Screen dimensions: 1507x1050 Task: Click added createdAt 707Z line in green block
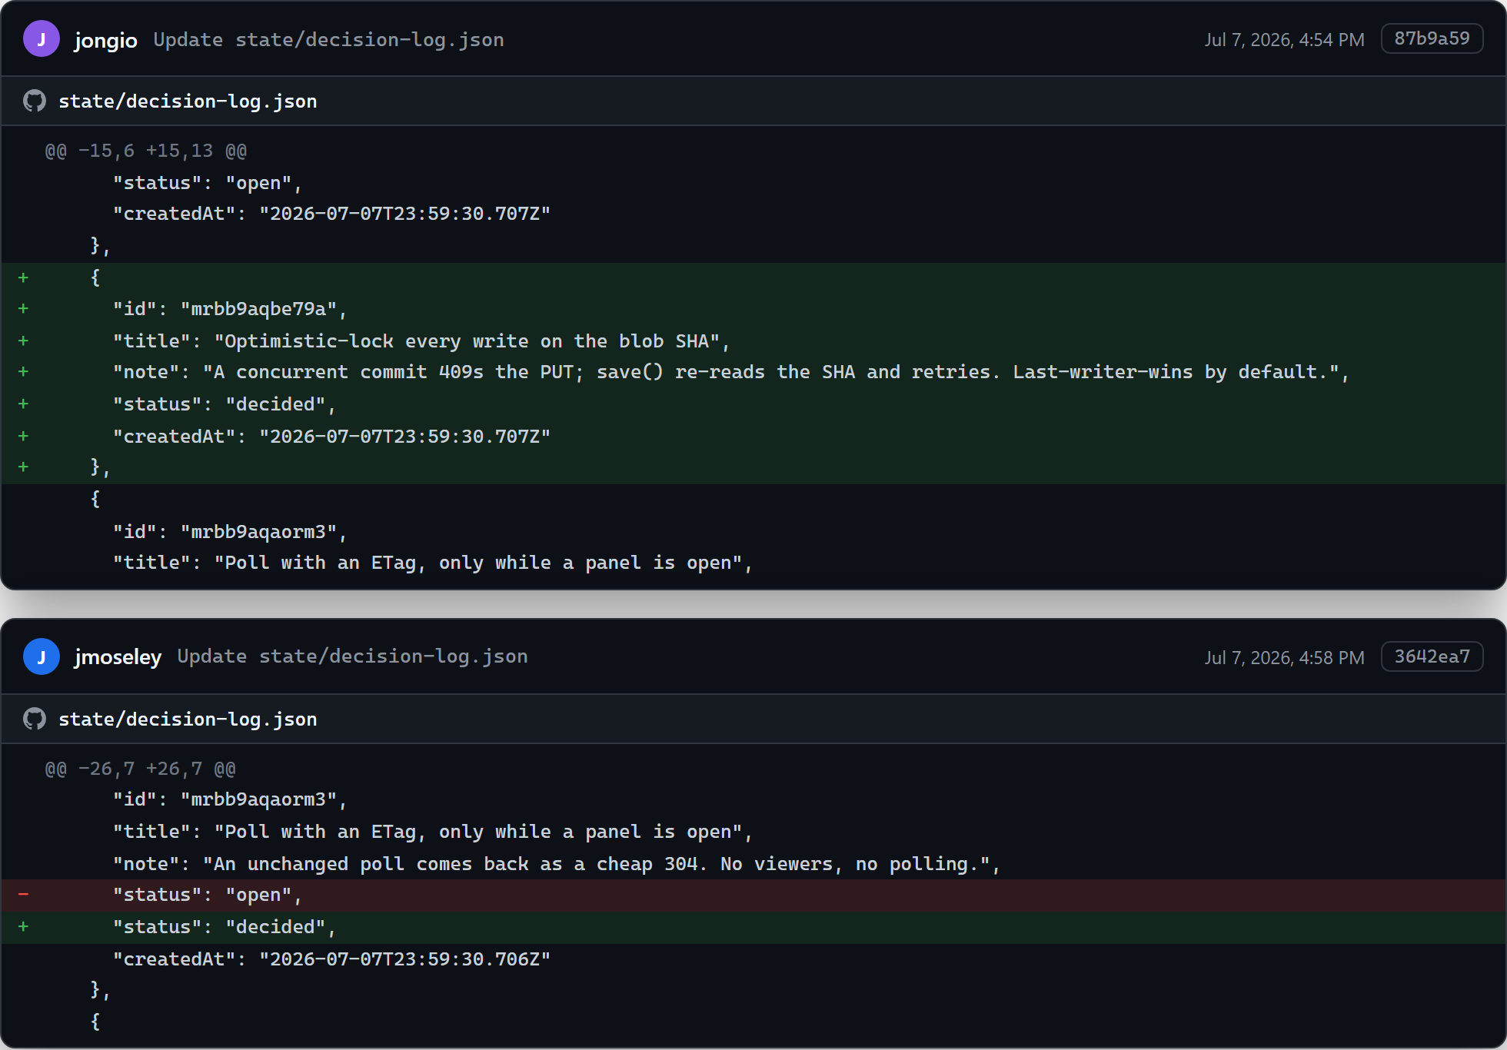tap(753, 437)
